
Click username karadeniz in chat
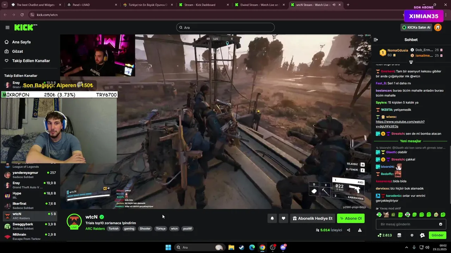pos(394,196)
